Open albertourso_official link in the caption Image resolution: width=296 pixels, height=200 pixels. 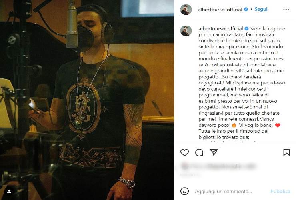[221, 29]
